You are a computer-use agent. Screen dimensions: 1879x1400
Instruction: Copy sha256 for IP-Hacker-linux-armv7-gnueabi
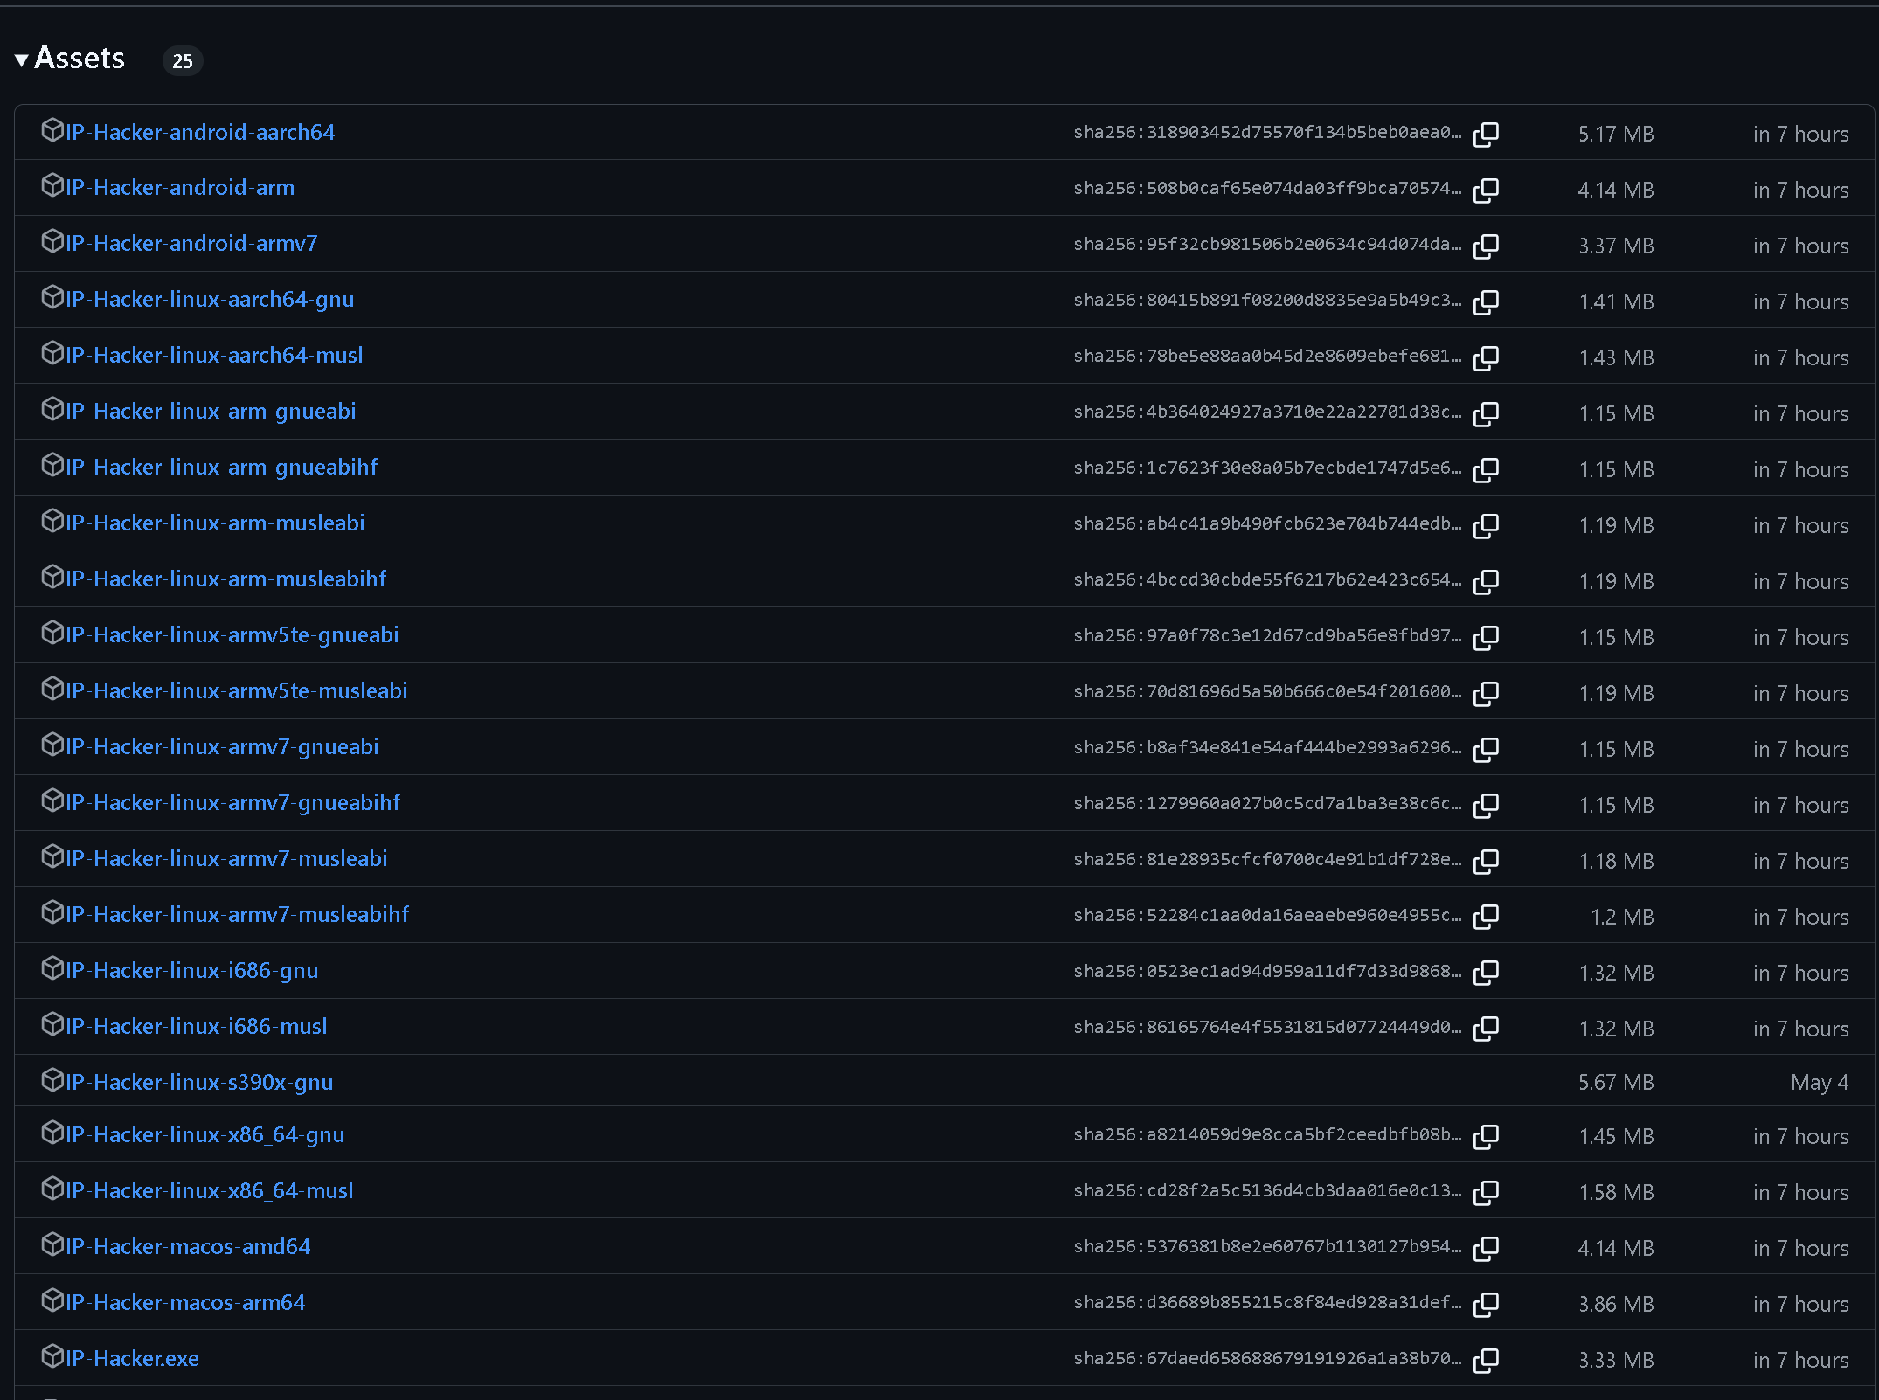pyautogui.click(x=1486, y=749)
